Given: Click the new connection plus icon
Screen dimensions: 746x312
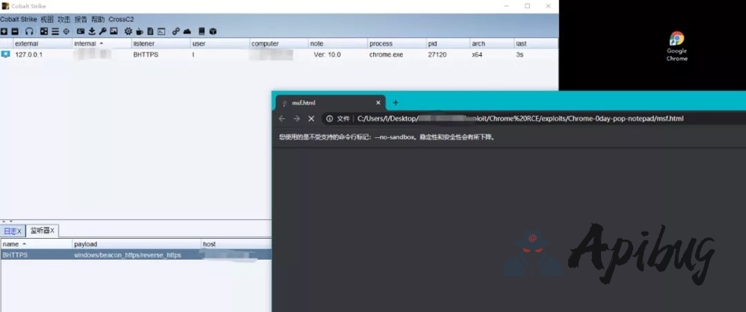Looking at the screenshot, I should point(4,31).
